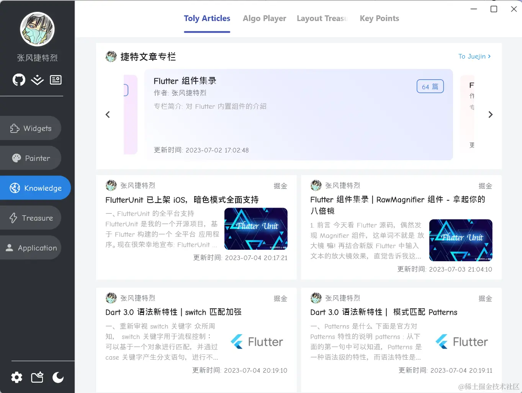Follow the To Juejin link

475,56
